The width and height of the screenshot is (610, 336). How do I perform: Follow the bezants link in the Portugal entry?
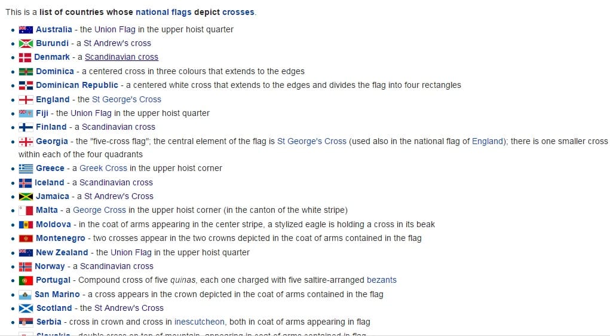coord(382,280)
